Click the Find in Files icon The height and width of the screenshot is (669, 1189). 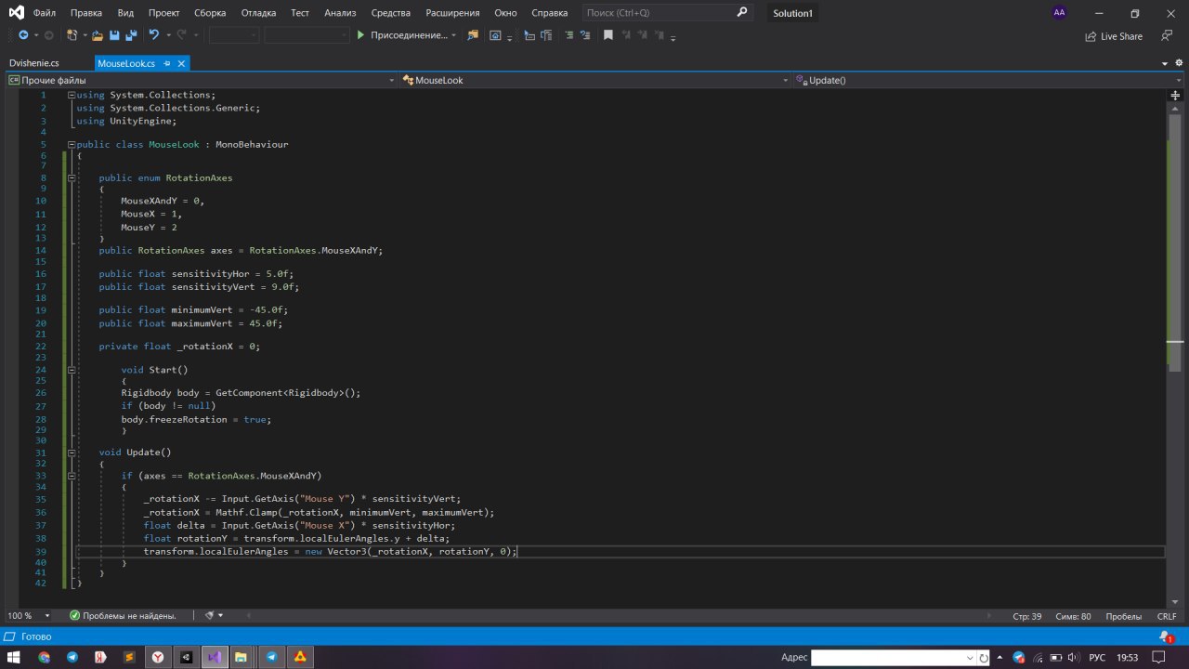(473, 35)
